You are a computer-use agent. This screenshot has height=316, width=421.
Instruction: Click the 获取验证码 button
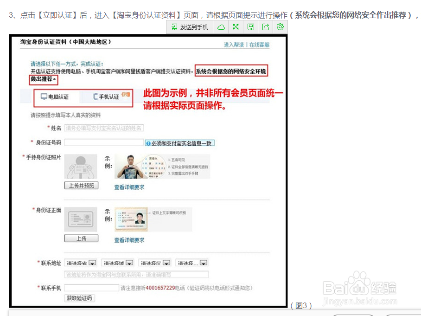tap(80, 298)
